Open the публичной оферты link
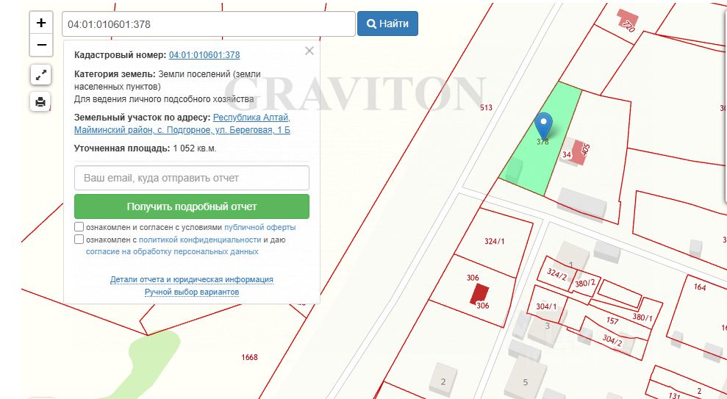Image resolution: width=727 pixels, height=399 pixels. click(259, 228)
